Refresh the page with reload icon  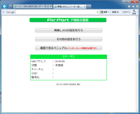(x=48, y=6)
